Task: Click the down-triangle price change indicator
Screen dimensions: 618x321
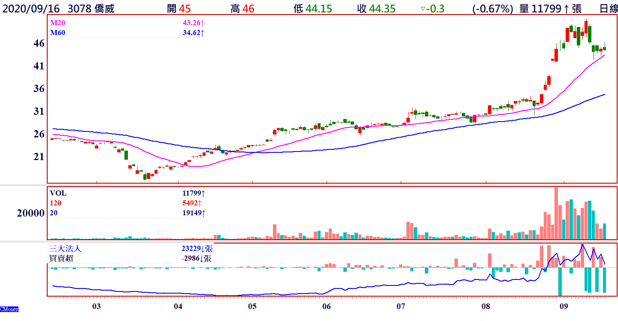Action: 423,9
